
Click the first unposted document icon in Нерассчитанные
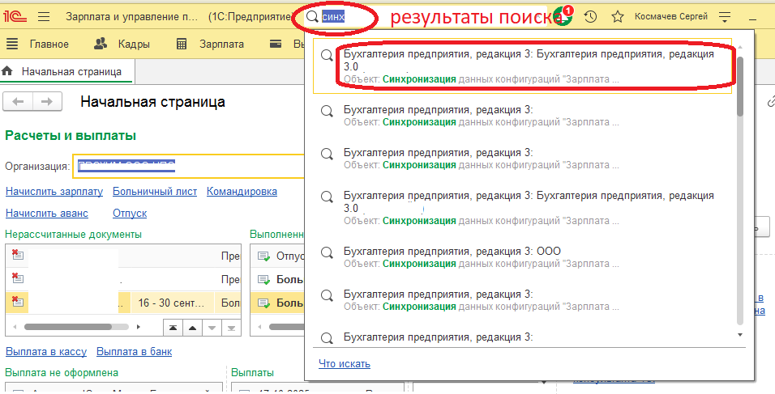pos(17,255)
